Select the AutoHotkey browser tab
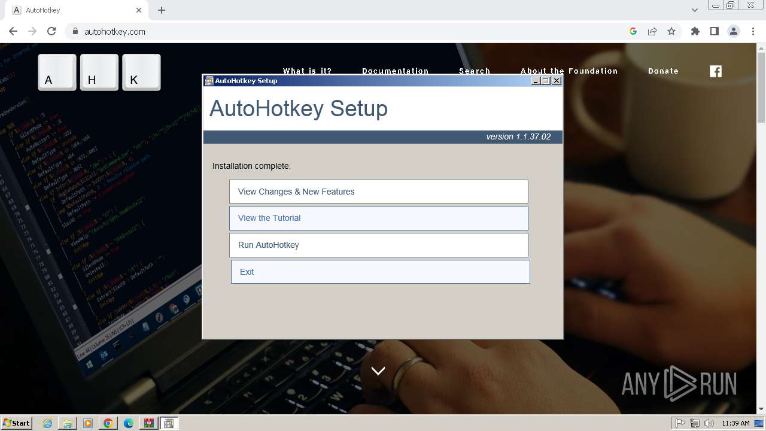This screenshot has height=431, width=766. [78, 10]
